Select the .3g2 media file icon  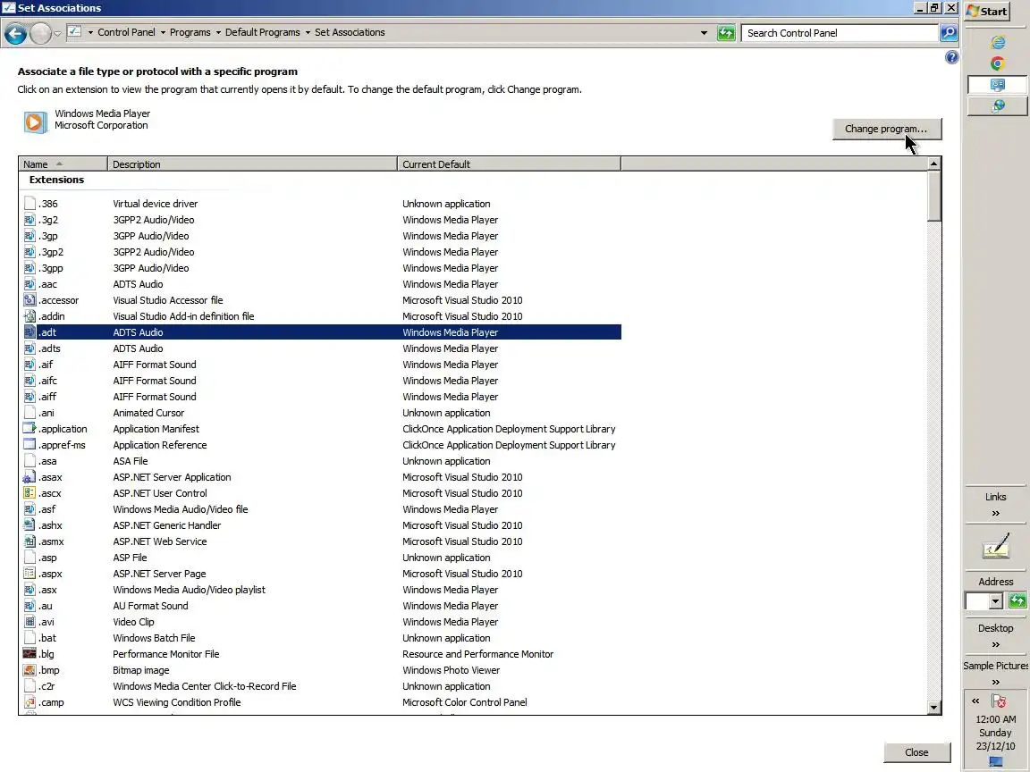pos(30,220)
